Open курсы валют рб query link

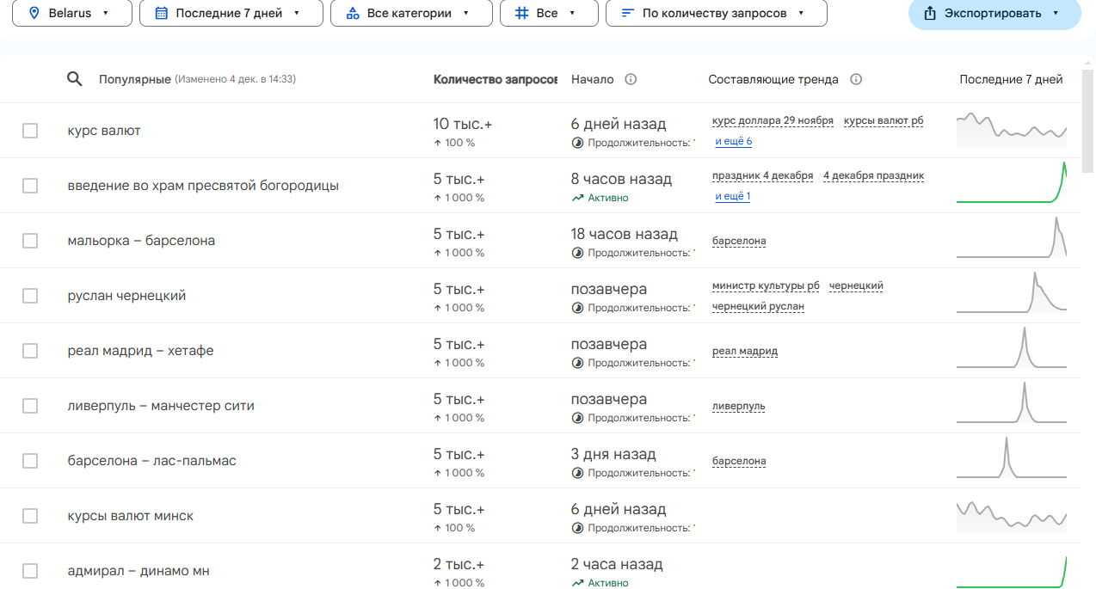(884, 120)
